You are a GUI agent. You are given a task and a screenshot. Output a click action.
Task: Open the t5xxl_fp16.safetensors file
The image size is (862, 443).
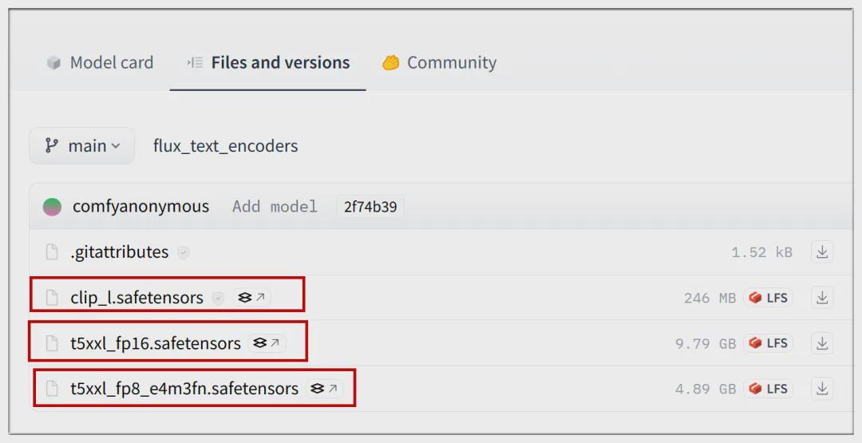(156, 343)
